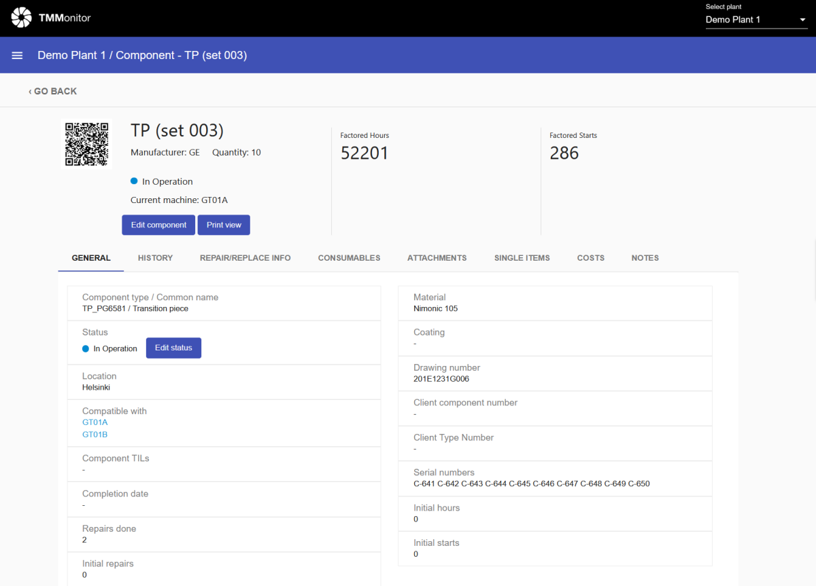816x586 pixels.
Task: Click the Edit status button
Action: [173, 348]
